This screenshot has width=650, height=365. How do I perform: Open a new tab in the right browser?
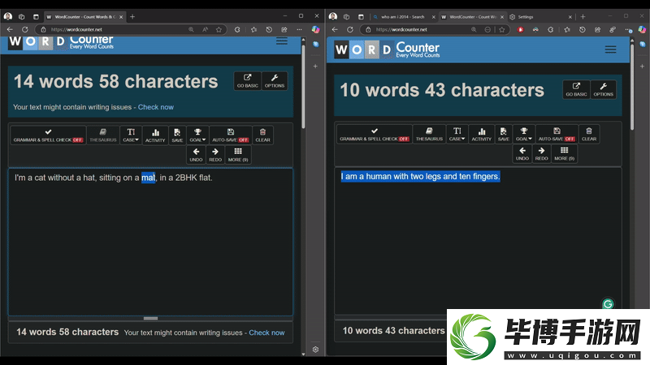coord(583,16)
